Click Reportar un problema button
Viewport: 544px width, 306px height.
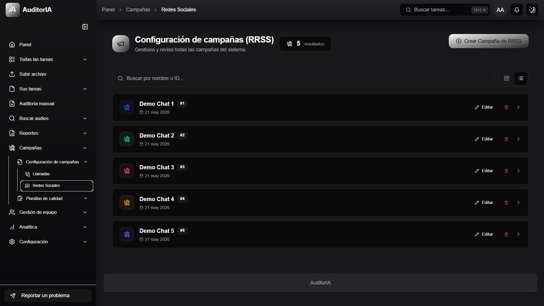click(x=48, y=296)
